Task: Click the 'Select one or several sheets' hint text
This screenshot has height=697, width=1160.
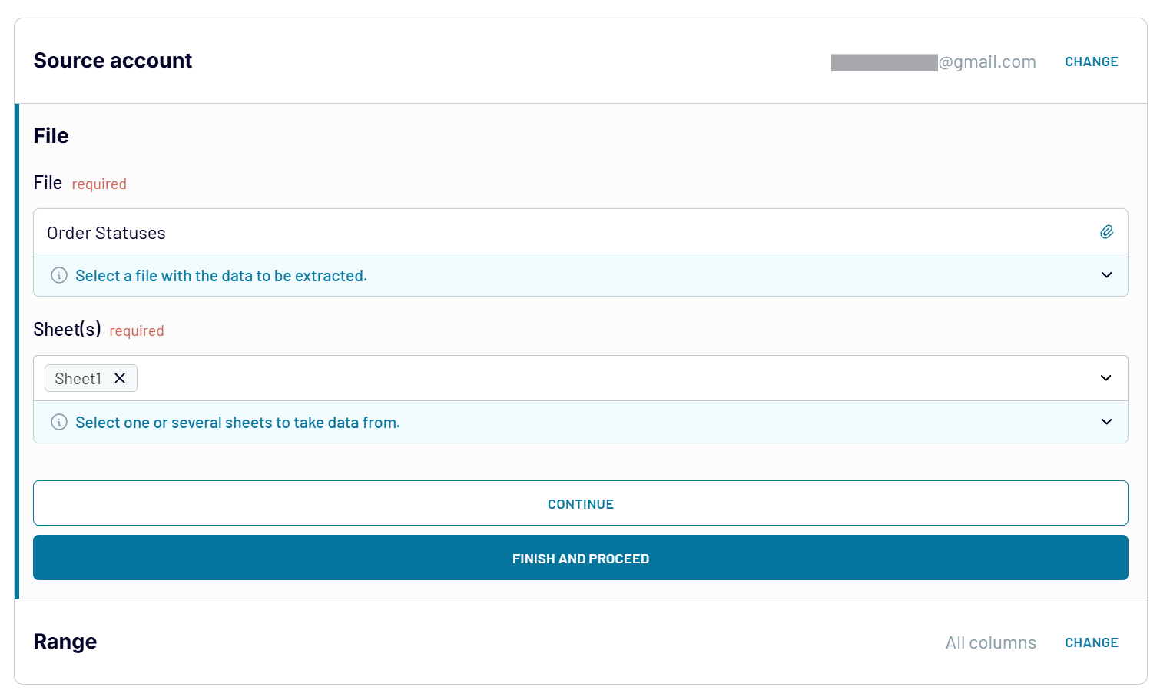Action: tap(237, 423)
